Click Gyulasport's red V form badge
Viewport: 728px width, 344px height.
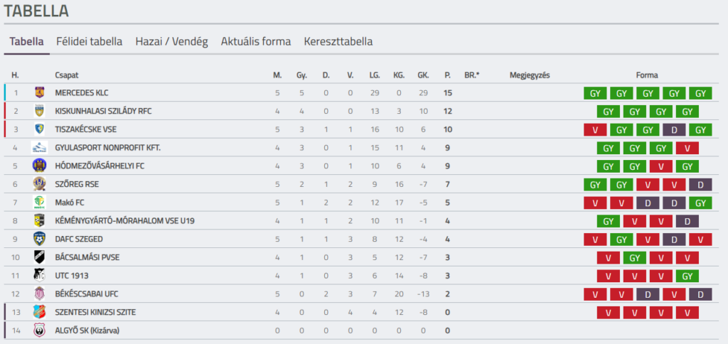click(x=687, y=148)
